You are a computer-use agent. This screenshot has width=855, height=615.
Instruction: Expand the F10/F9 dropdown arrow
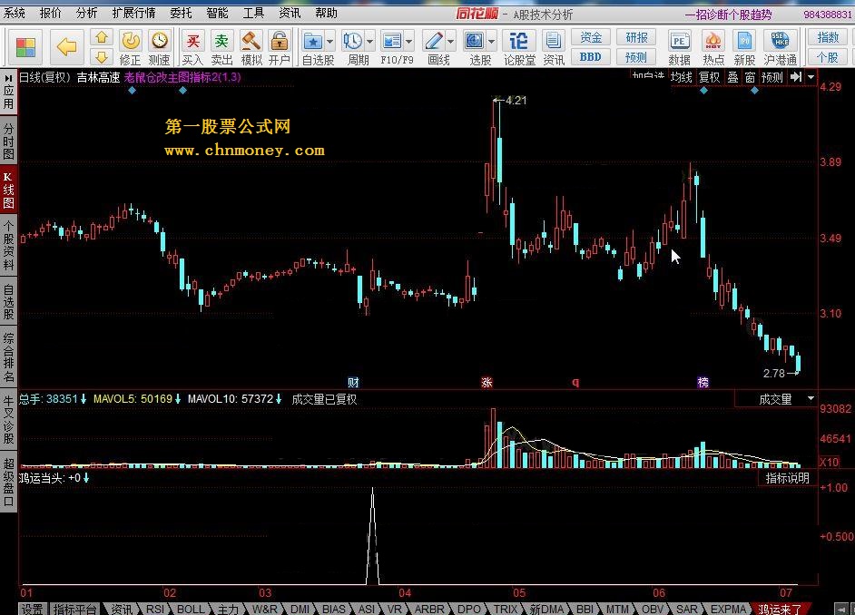[409, 42]
